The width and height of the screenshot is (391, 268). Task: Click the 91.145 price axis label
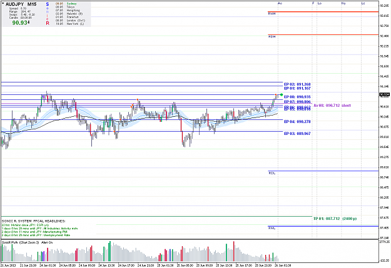coord(384,86)
